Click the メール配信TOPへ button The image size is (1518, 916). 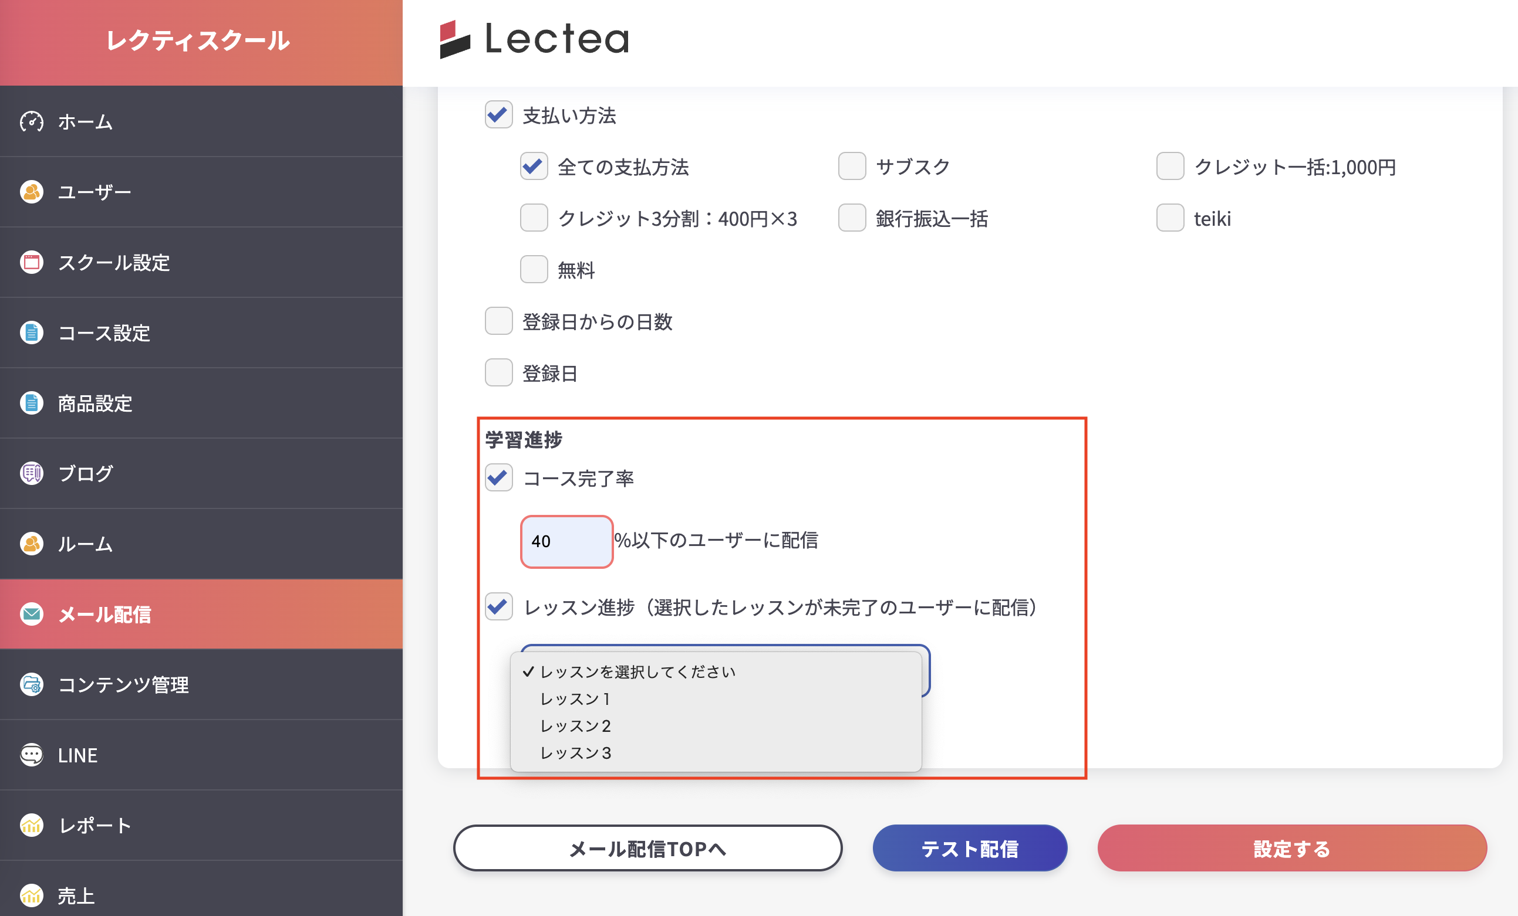tap(647, 849)
